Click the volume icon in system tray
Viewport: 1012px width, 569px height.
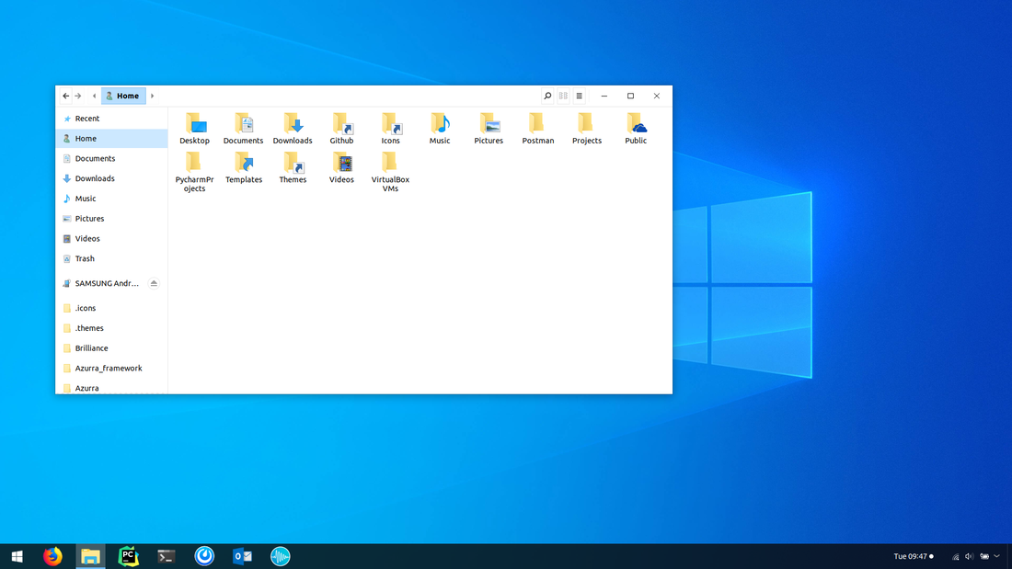tap(969, 556)
